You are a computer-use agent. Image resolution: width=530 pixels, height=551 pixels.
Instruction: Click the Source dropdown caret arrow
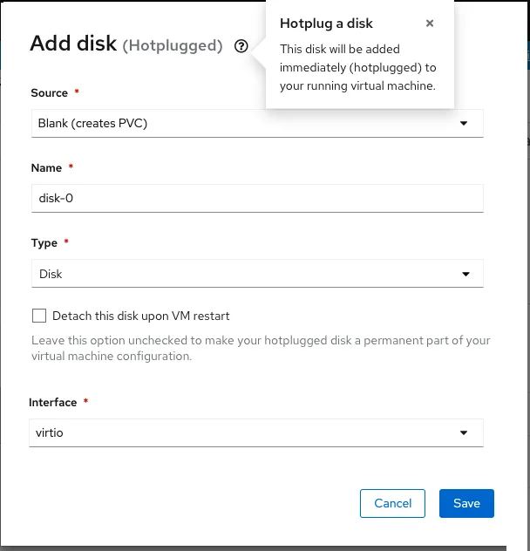point(464,123)
